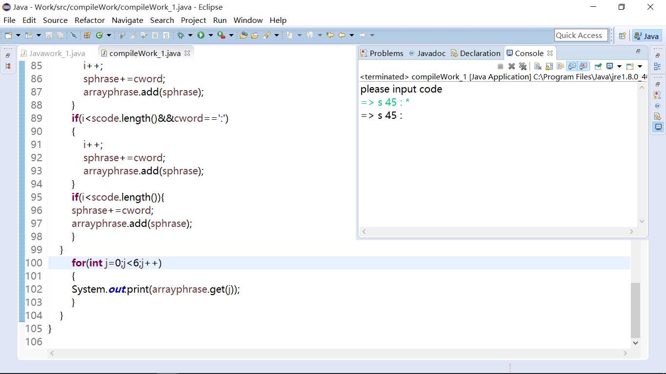
Task: Click the editor horizontal scrollbar left arrow
Action: click(x=52, y=354)
